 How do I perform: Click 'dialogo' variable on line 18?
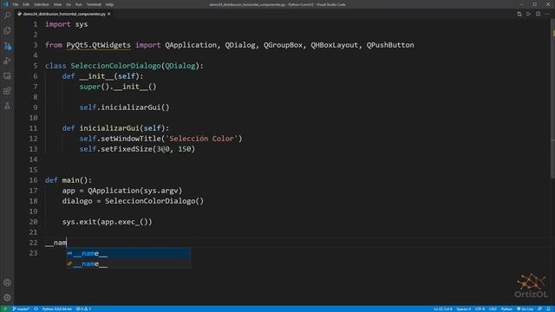coord(77,201)
